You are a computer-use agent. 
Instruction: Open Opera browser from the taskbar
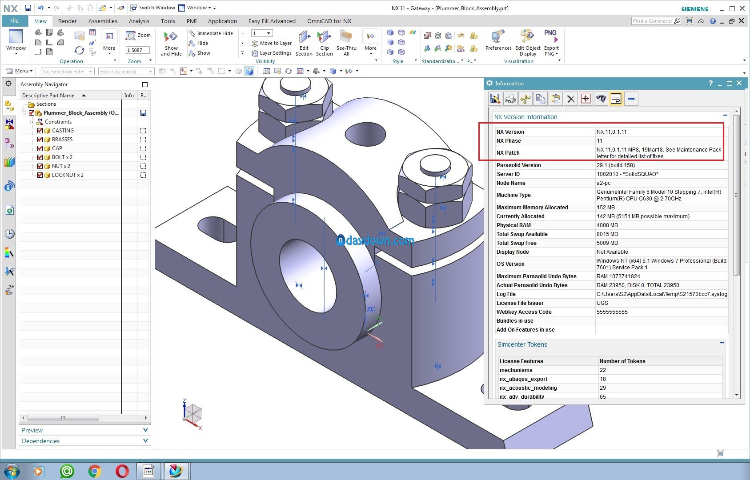[122, 471]
